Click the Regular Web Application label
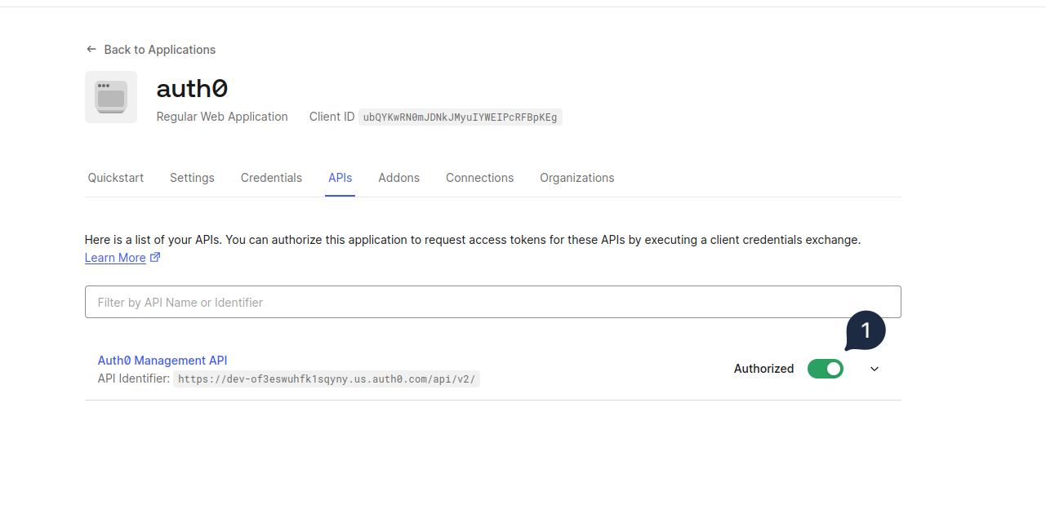 (x=222, y=117)
